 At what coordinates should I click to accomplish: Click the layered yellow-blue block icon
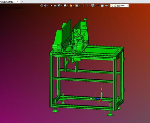click(x=55, y=5)
